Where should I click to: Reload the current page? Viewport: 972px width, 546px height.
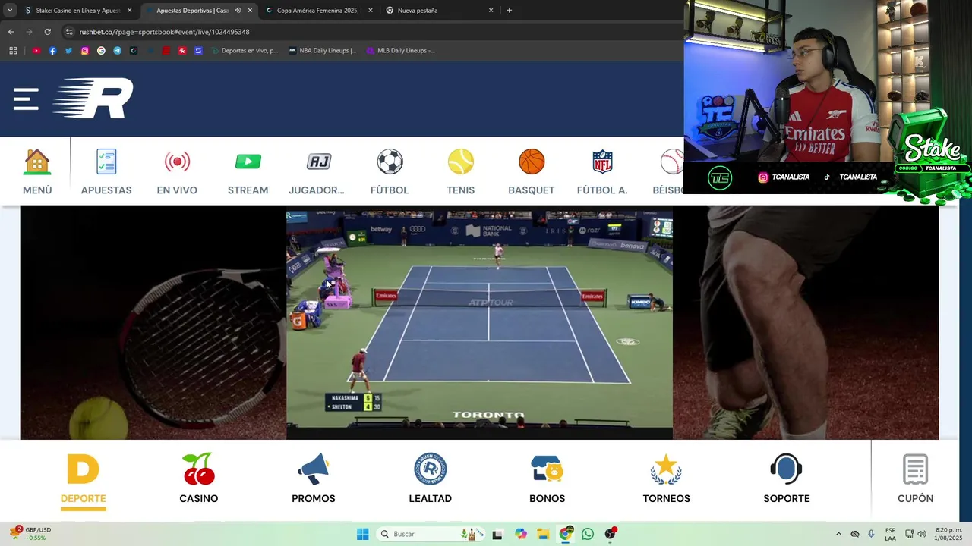47,32
